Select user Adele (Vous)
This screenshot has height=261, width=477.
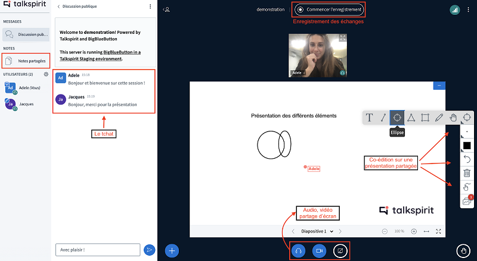[26, 88]
